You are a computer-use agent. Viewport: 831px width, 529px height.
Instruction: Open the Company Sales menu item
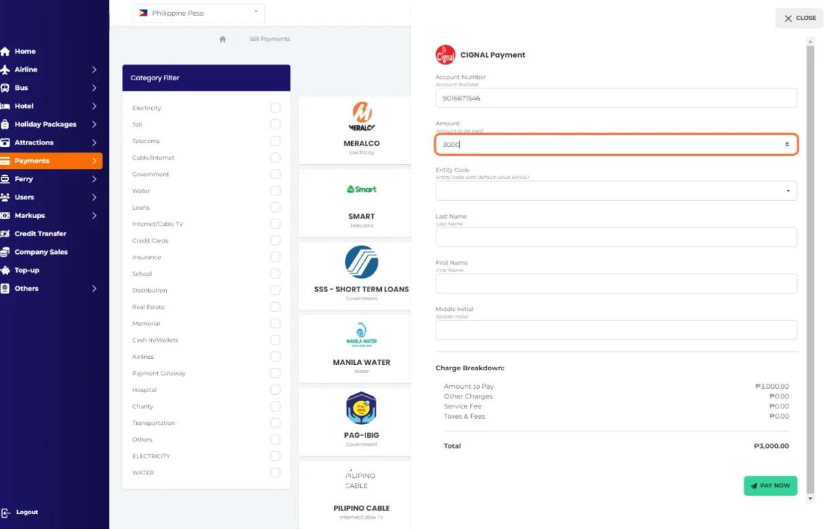coord(41,252)
